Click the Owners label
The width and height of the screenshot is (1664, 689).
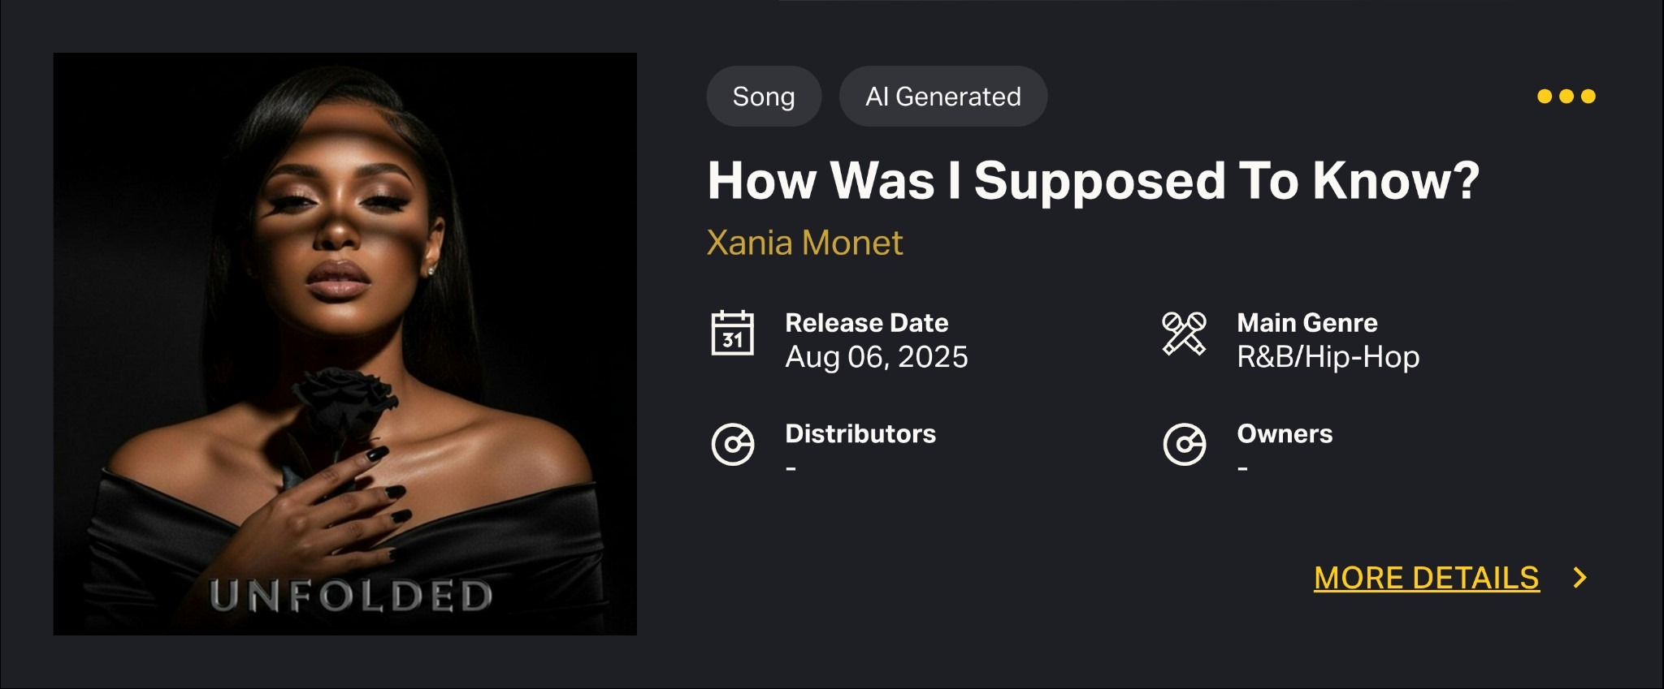click(1285, 433)
